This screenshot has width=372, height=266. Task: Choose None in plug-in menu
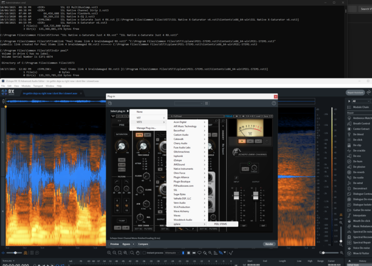click(x=149, y=112)
